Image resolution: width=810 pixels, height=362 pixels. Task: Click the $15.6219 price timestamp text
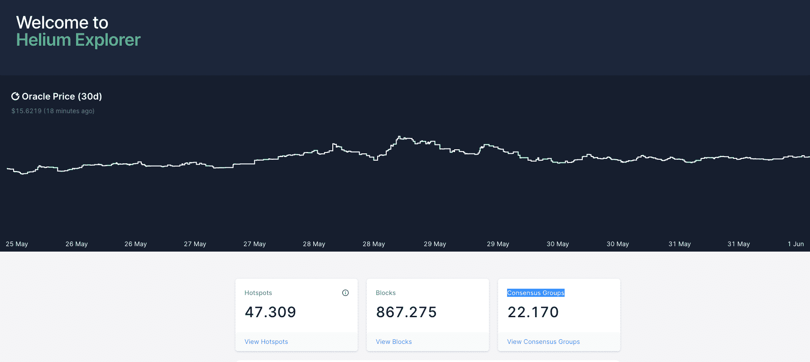[x=53, y=111]
